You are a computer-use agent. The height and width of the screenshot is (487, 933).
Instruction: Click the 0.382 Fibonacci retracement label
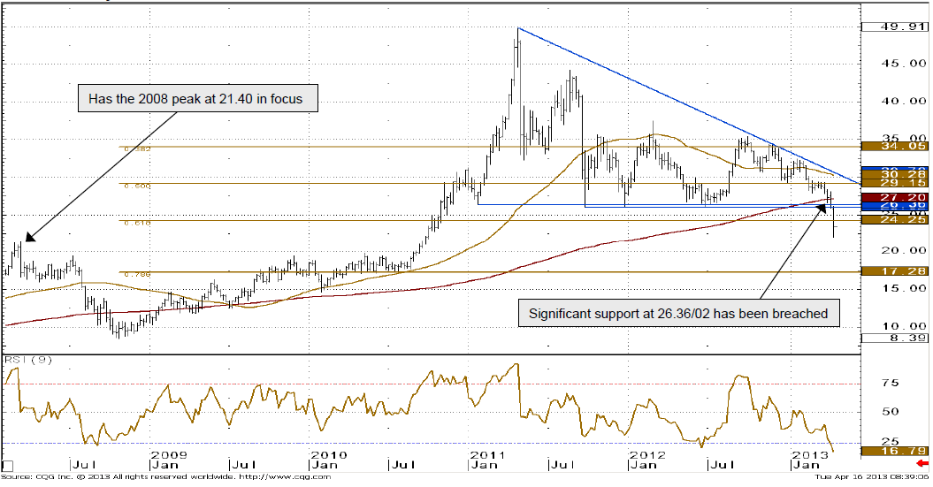tap(136, 149)
